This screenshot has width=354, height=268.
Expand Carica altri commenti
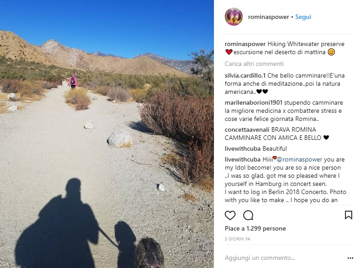pyautogui.click(x=254, y=64)
